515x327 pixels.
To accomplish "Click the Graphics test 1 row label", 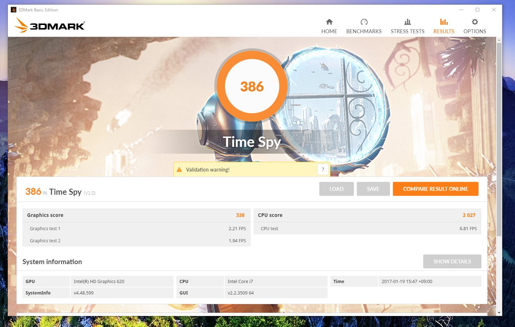I will 45,229.
